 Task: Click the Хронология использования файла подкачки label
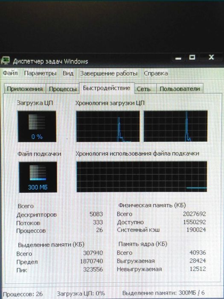(137, 153)
